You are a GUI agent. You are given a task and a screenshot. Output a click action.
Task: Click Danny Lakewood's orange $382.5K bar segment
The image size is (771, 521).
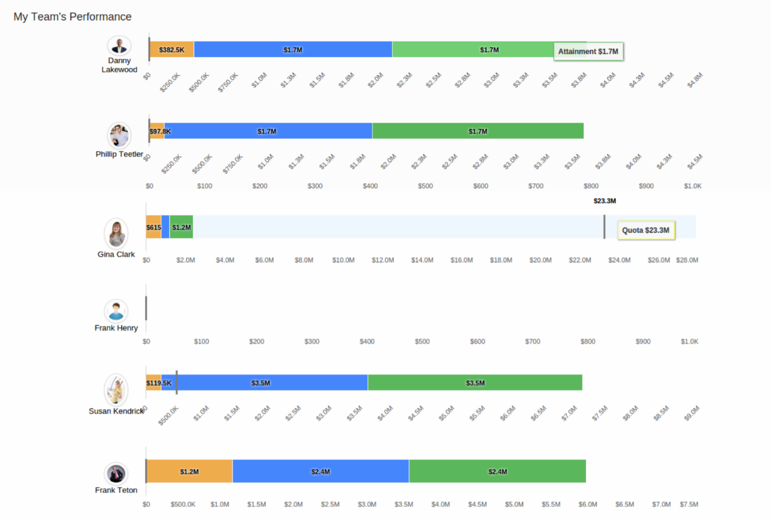click(172, 49)
